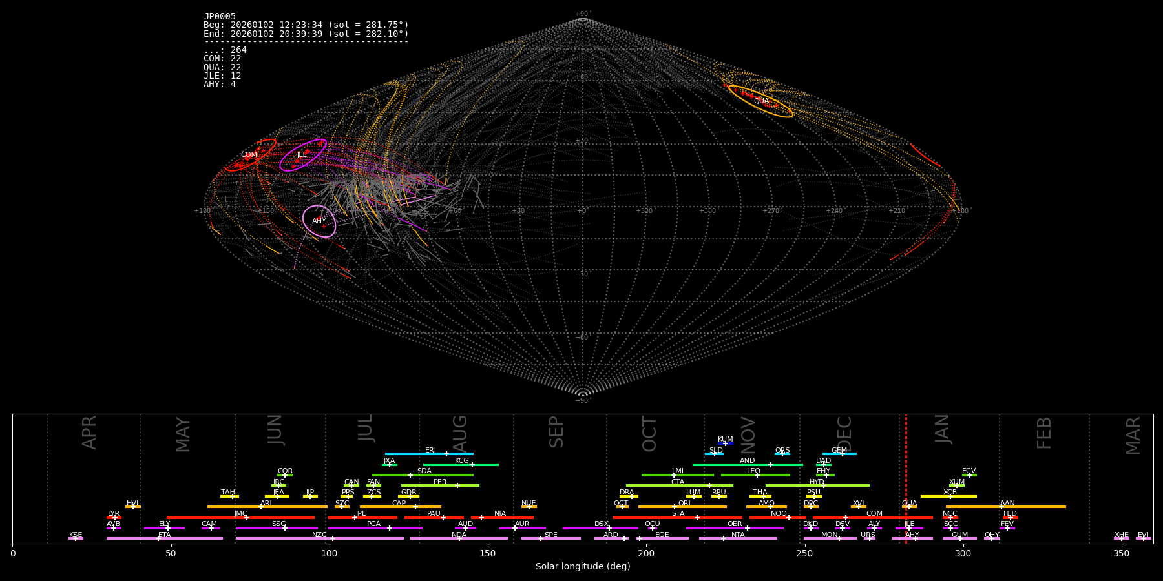Screen dimensions: 1163x581
Task: Click the SPE shower bar label
Action: 551,535
